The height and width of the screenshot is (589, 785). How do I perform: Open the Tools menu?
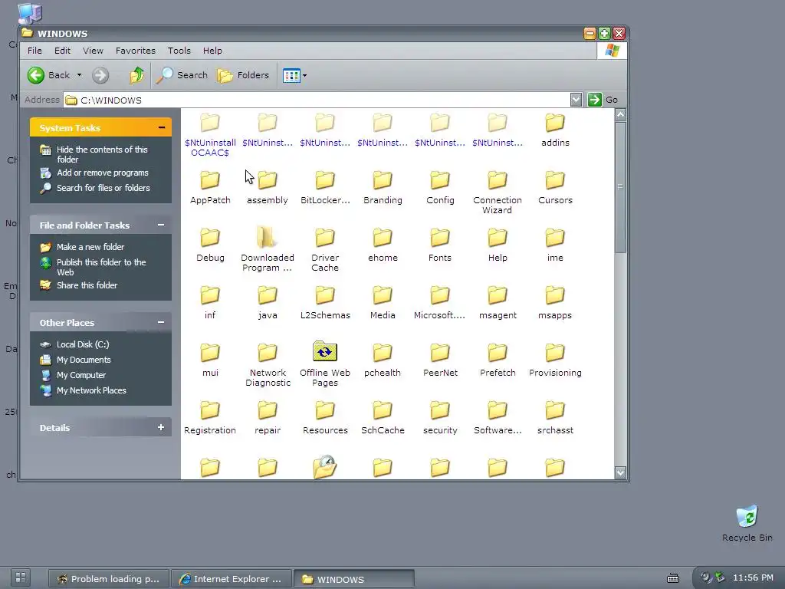(179, 51)
